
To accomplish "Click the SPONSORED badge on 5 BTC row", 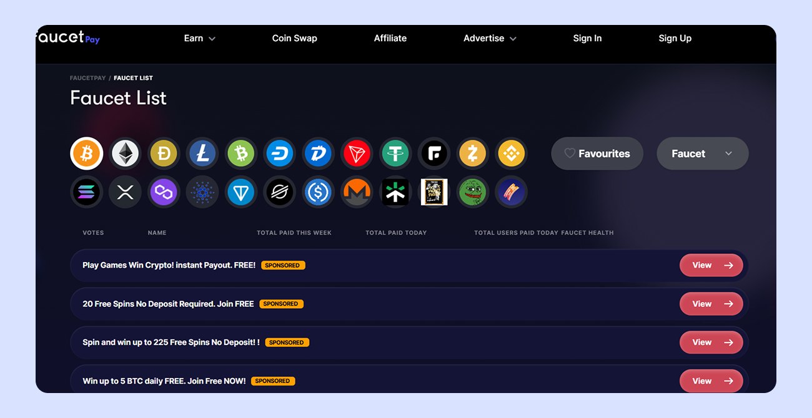I will click(273, 381).
